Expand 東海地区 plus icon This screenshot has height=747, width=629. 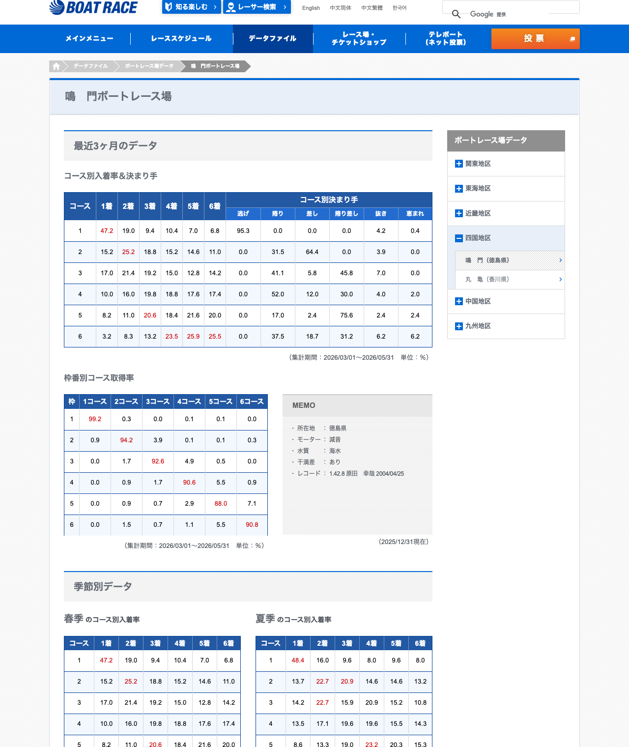point(459,189)
